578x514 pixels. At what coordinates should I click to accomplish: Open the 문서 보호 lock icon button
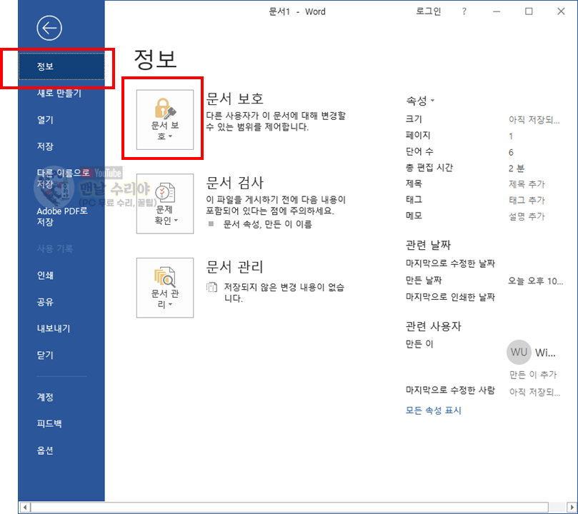[x=165, y=120]
